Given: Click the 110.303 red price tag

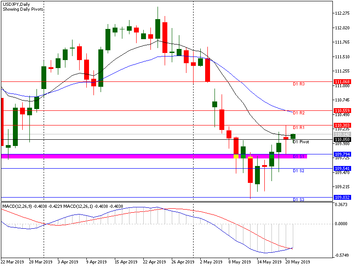Looking at the screenshot, I should pos(342,125).
